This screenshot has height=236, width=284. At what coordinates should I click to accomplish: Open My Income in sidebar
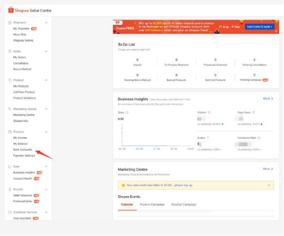(x=20, y=138)
